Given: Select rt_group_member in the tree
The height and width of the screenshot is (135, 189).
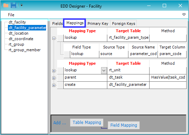Looking at the screenshot, I should tap(25, 50).
